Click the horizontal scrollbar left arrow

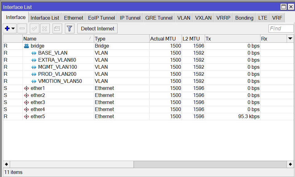6,164
